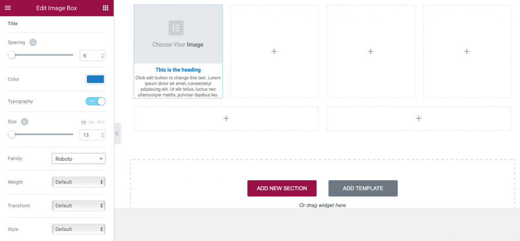
Task: Collapse the panel with the arrow handle
Action: [117, 133]
